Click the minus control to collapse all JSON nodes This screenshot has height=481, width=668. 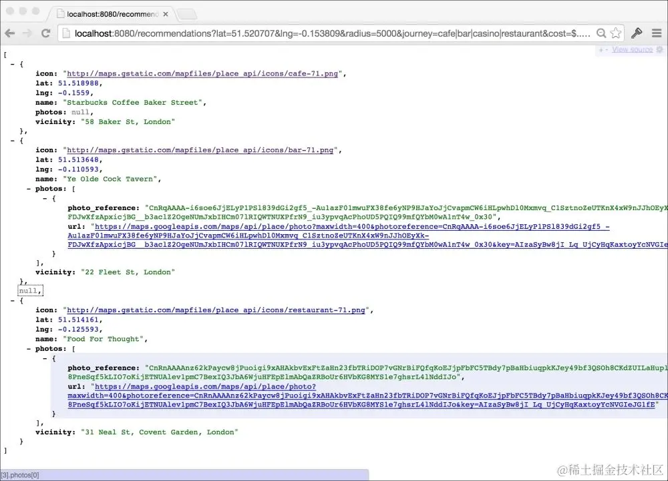pyautogui.click(x=607, y=49)
